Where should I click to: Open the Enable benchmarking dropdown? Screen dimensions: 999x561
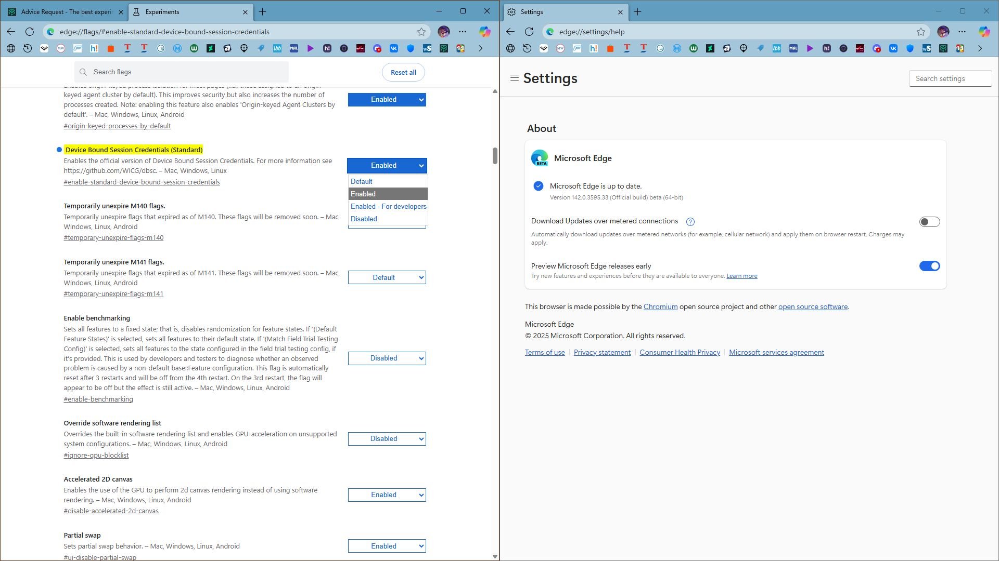pos(387,358)
